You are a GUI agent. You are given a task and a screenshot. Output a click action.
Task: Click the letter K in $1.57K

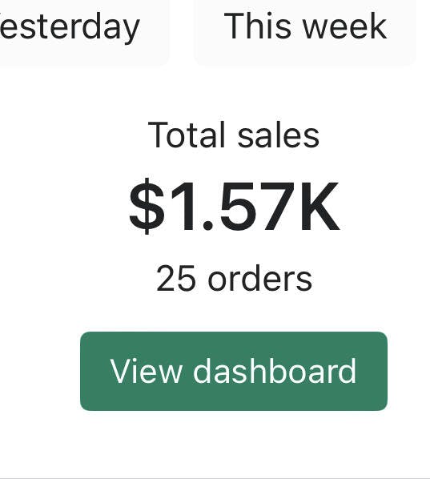319,206
